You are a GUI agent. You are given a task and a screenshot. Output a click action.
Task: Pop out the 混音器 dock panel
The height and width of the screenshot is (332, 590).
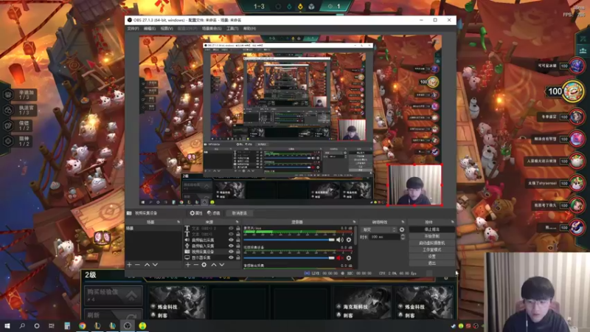click(x=354, y=222)
